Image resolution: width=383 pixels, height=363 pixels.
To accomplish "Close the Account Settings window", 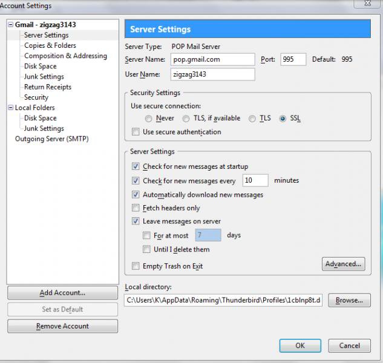I will (x=367, y=3).
